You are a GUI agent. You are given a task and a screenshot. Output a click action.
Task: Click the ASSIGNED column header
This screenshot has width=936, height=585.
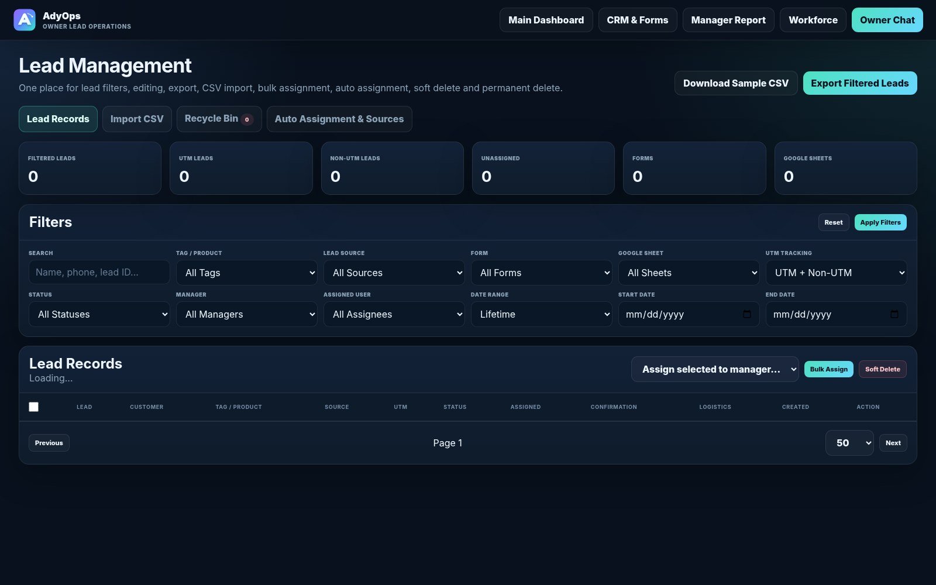(526, 407)
